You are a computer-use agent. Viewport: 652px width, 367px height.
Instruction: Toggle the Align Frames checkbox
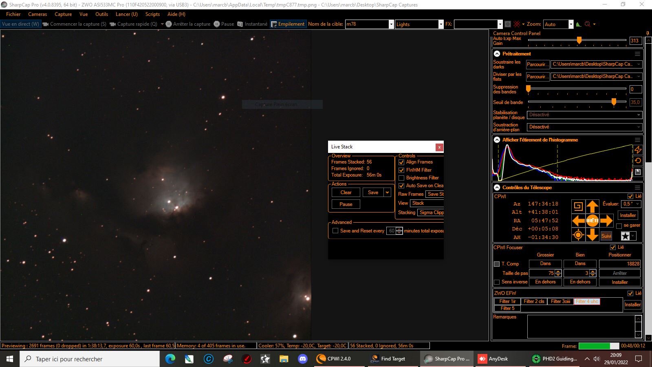(x=401, y=162)
